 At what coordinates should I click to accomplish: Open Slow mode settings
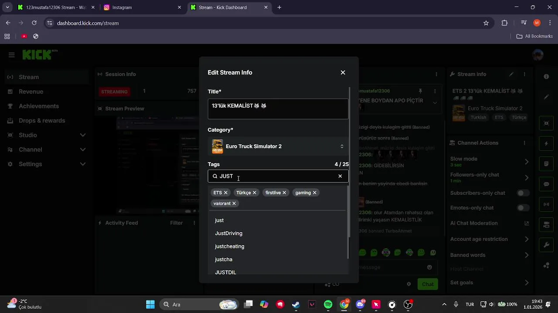(489, 161)
